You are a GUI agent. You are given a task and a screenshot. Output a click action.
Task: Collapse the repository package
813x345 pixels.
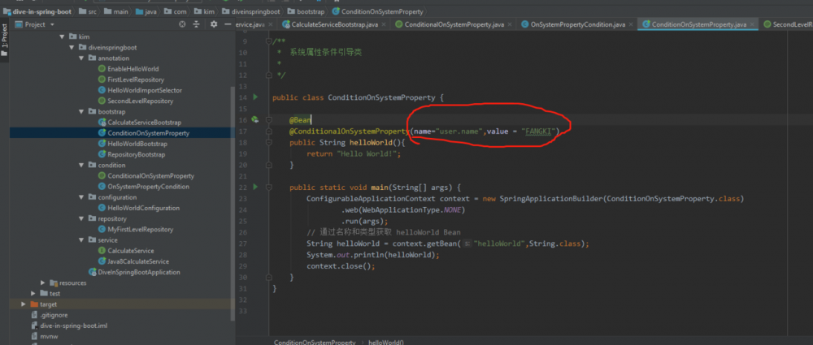click(80, 218)
